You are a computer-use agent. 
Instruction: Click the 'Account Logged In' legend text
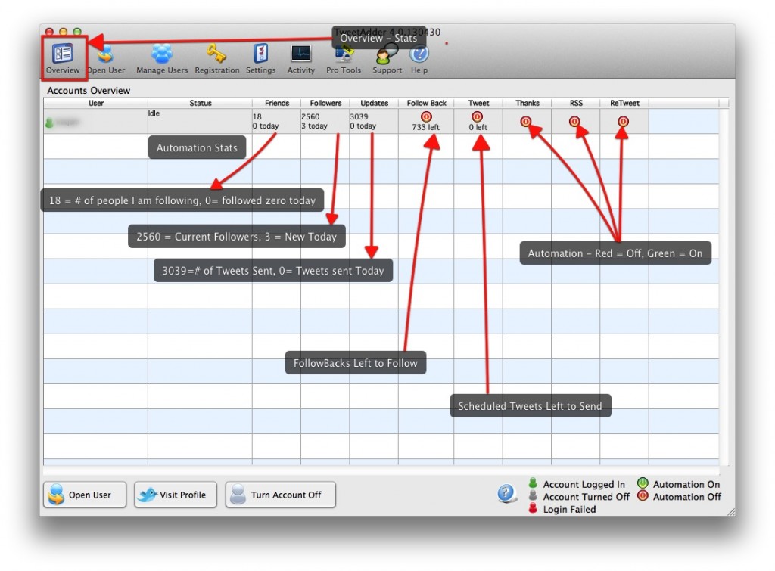click(x=584, y=484)
